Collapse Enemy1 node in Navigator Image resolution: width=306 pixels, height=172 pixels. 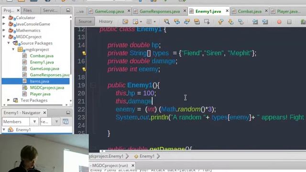coord(4,129)
